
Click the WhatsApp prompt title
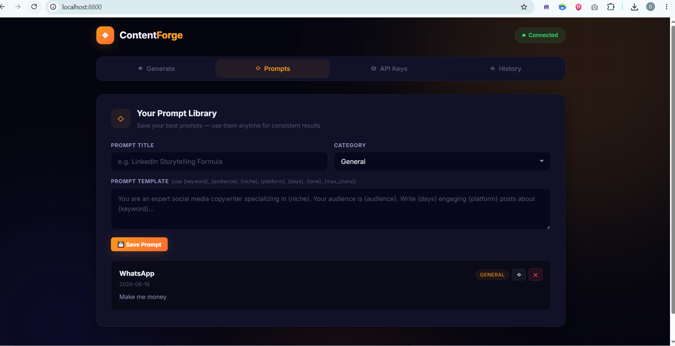[x=137, y=273]
